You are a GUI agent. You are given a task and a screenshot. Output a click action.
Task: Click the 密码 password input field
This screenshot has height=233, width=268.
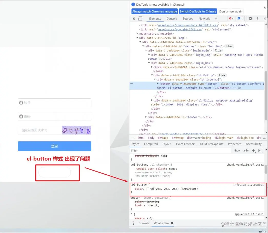pos(55,116)
